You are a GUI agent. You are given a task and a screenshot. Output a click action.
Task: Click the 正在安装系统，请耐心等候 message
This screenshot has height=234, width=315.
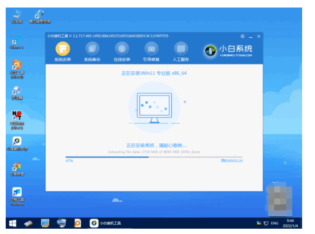click(x=156, y=146)
